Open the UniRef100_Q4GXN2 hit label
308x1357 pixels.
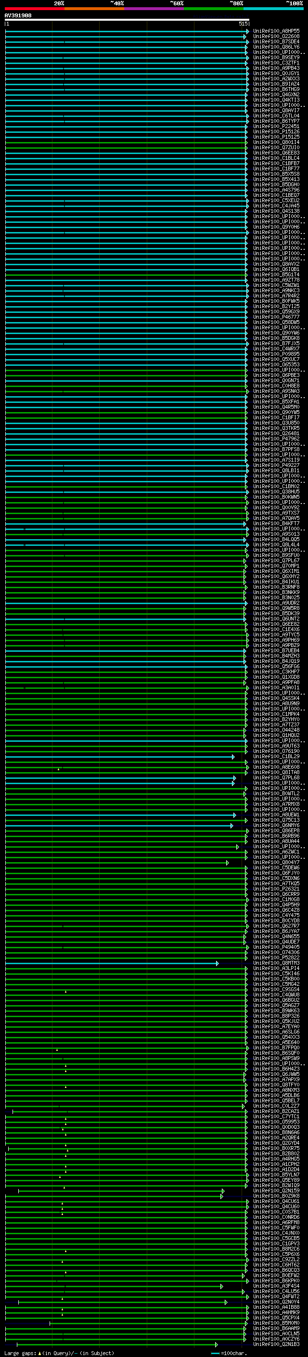pos(276,94)
